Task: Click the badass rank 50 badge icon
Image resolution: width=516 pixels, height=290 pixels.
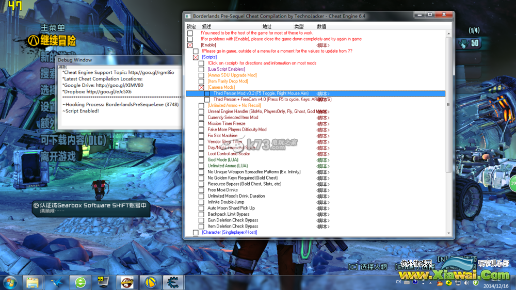Action: pos(463,43)
